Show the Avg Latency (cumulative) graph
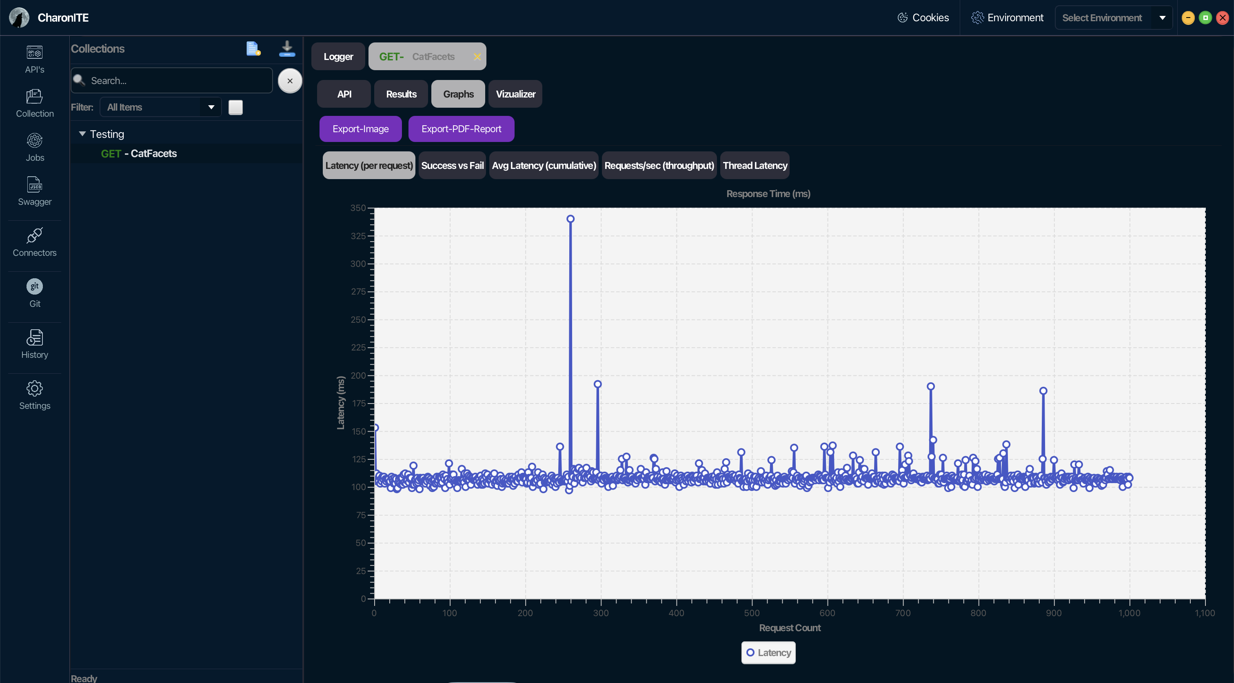1234x683 pixels. click(x=544, y=165)
